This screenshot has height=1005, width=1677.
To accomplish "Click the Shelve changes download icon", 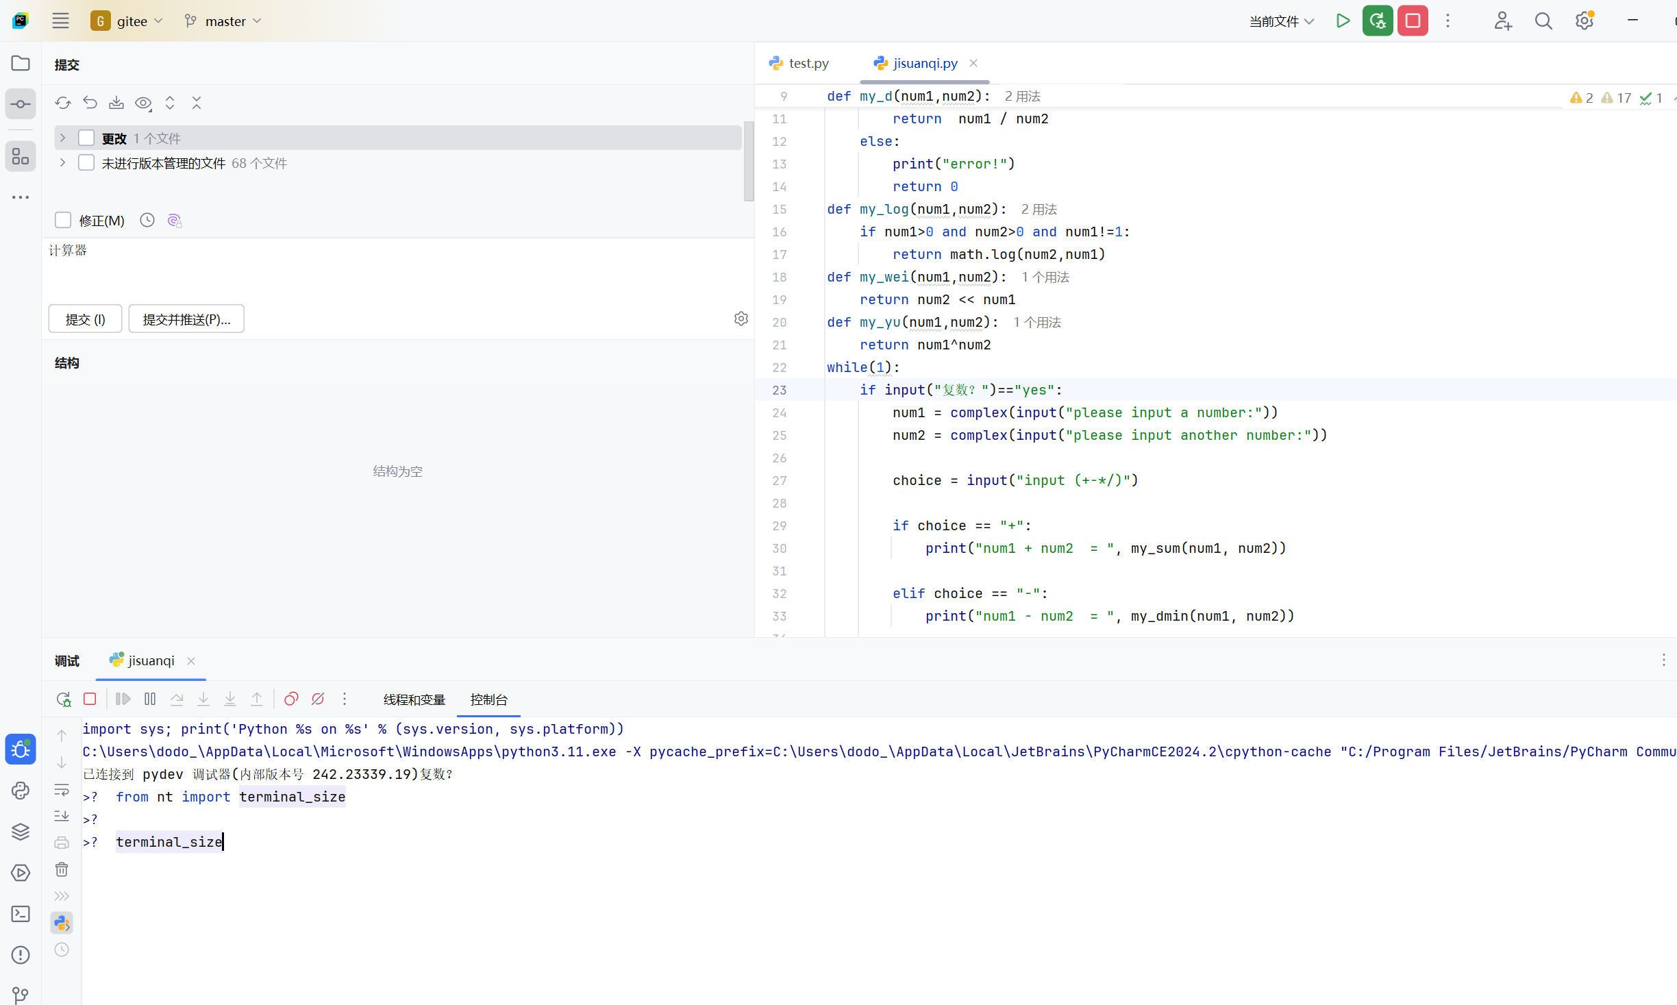I will [x=116, y=103].
